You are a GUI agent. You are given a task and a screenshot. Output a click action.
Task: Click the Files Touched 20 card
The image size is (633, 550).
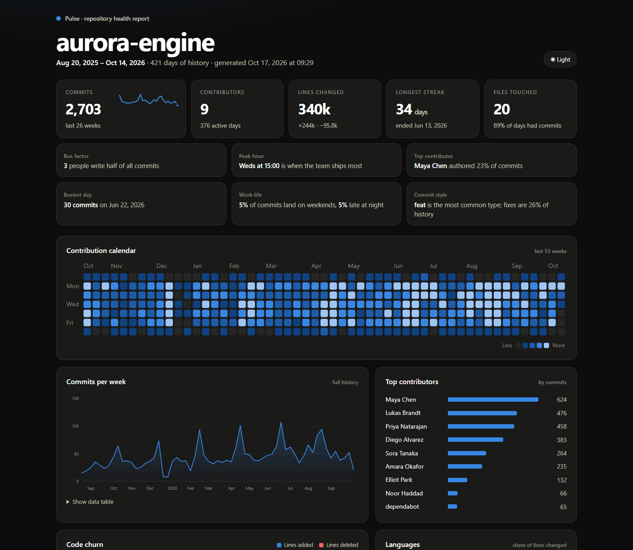pos(531,109)
